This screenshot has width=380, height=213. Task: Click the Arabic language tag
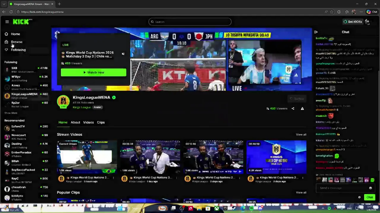tap(98, 107)
